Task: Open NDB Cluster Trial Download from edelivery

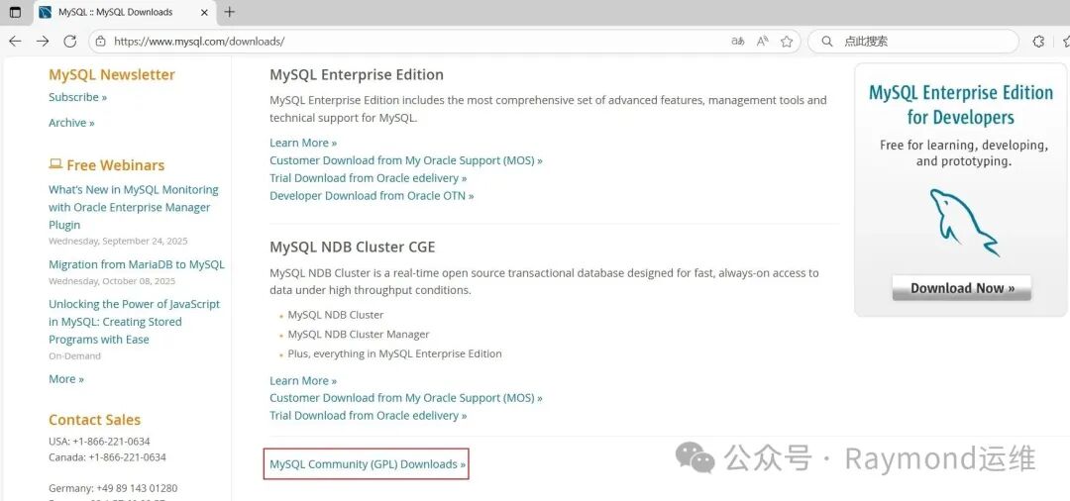Action: click(x=369, y=416)
